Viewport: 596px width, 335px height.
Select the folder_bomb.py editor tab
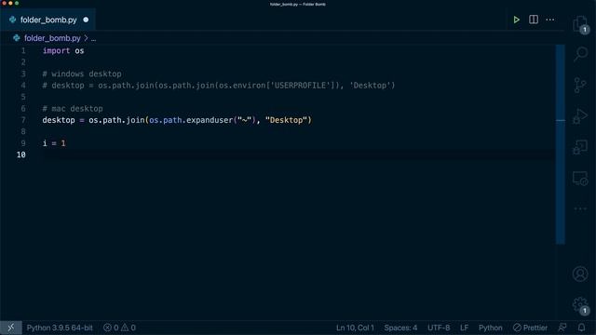48,20
